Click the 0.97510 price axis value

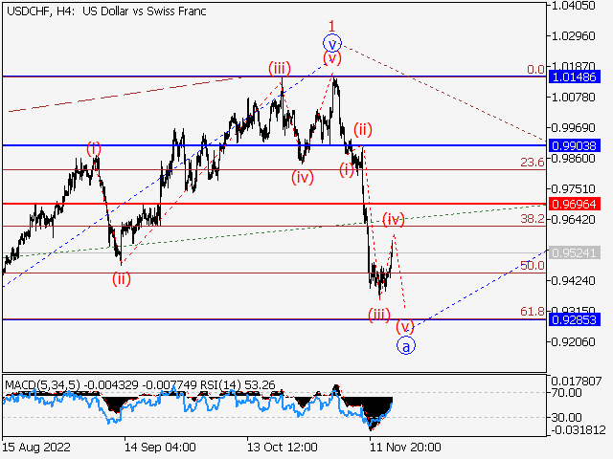[x=573, y=189]
